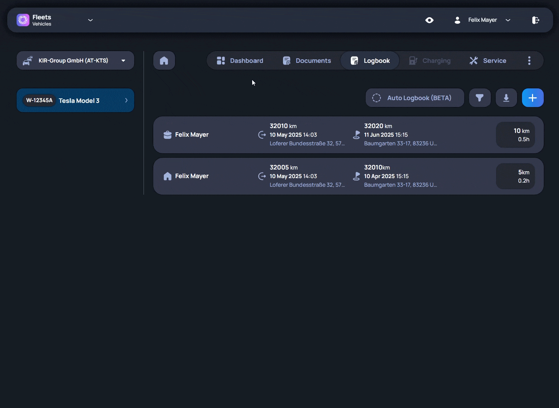Click the destination flag icon of second entry
This screenshot has height=408, width=559.
[x=356, y=176]
